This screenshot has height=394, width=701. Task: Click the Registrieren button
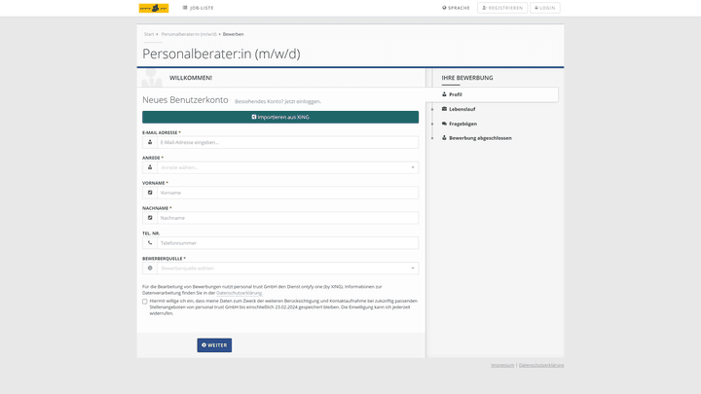tap(502, 8)
